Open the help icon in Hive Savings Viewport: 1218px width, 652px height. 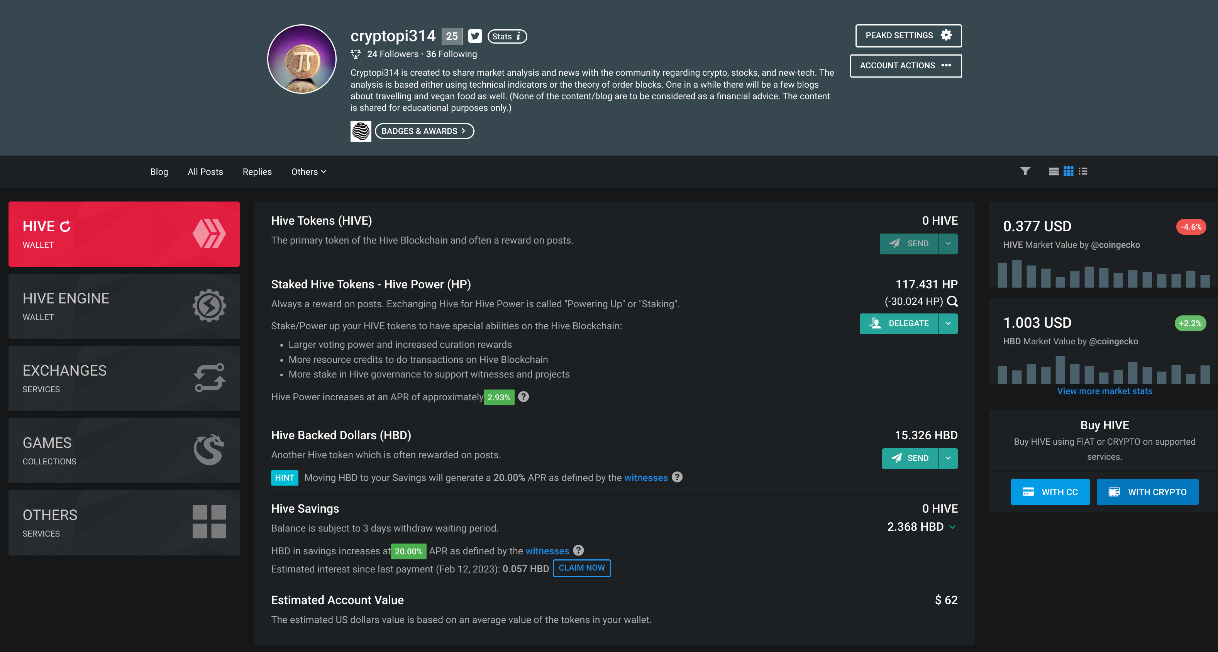[578, 550]
